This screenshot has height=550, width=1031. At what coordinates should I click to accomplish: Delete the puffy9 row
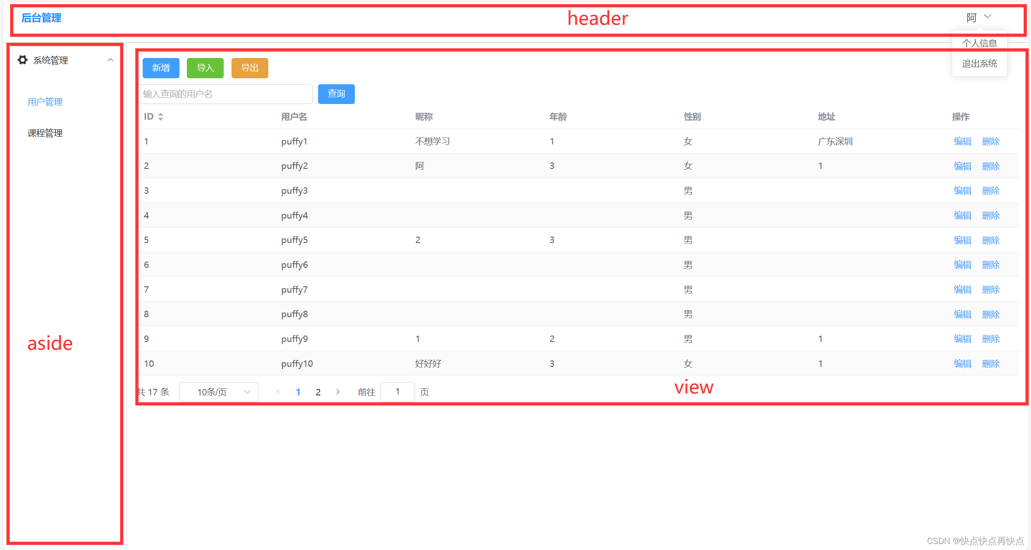pos(991,339)
